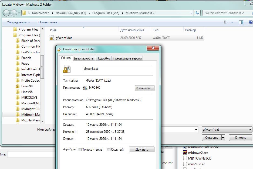This screenshot has width=253, height=169.
Task: Click the tree scrollbar down arrow
Action: pyautogui.click(x=42, y=121)
